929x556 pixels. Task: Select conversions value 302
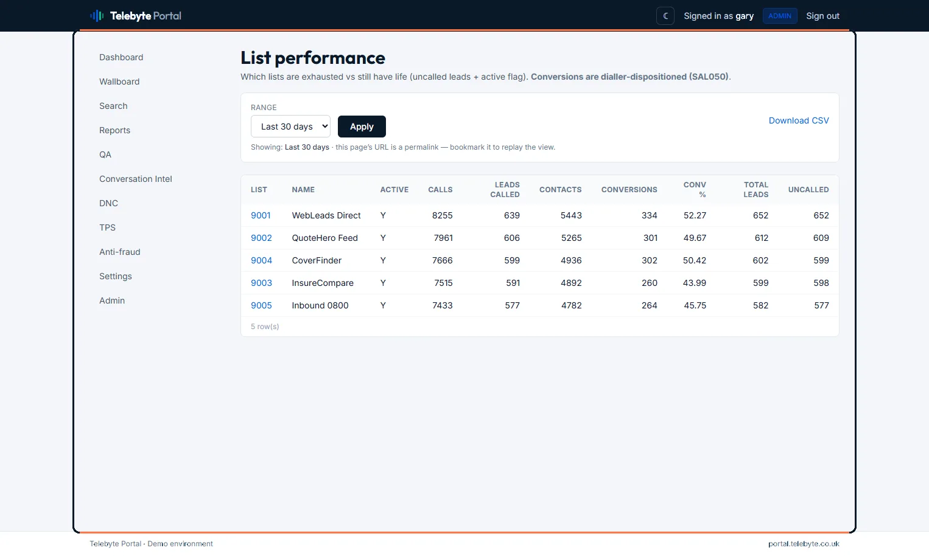[650, 260]
